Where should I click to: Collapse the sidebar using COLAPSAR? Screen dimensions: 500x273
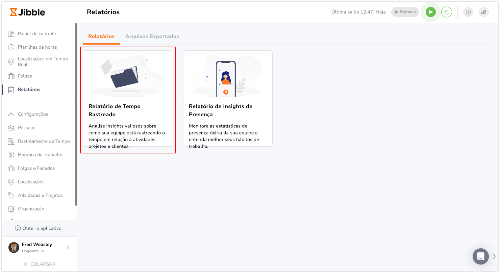40,264
